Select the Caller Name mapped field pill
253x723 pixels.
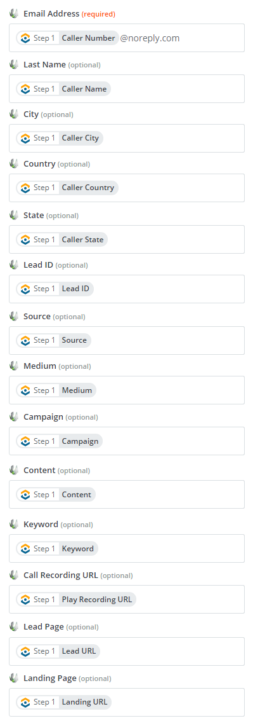pos(63,89)
